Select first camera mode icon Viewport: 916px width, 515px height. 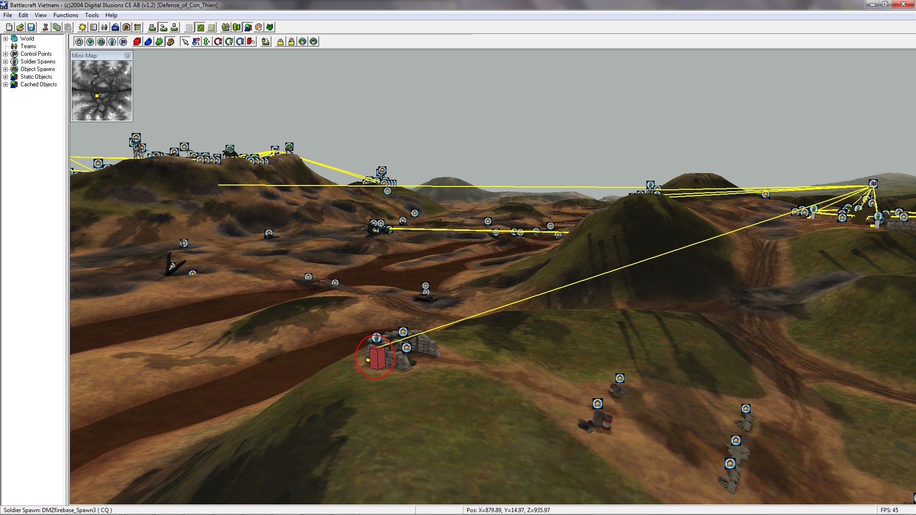pos(152,27)
